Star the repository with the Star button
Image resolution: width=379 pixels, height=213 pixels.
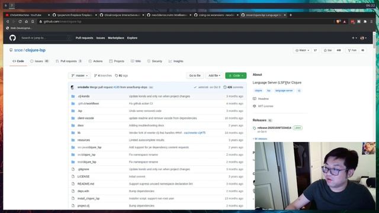click(x=327, y=50)
